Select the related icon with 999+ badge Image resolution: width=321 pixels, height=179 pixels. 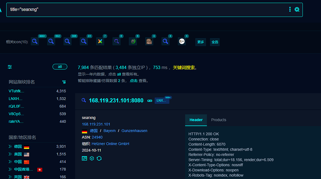(35, 42)
